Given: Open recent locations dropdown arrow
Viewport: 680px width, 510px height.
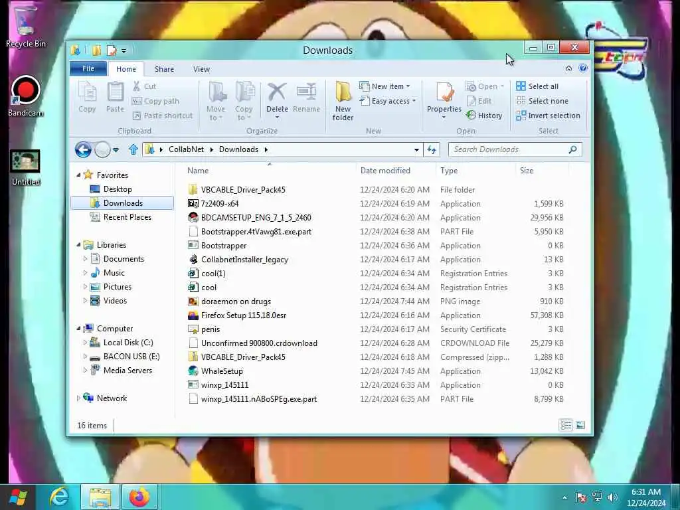Looking at the screenshot, I should click(116, 150).
